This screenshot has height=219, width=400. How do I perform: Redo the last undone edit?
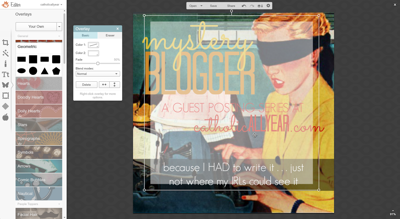(x=252, y=6)
